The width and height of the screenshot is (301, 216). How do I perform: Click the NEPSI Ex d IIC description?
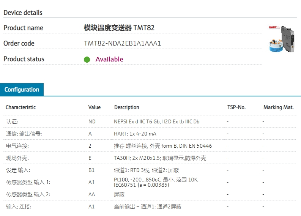[x=157, y=121]
